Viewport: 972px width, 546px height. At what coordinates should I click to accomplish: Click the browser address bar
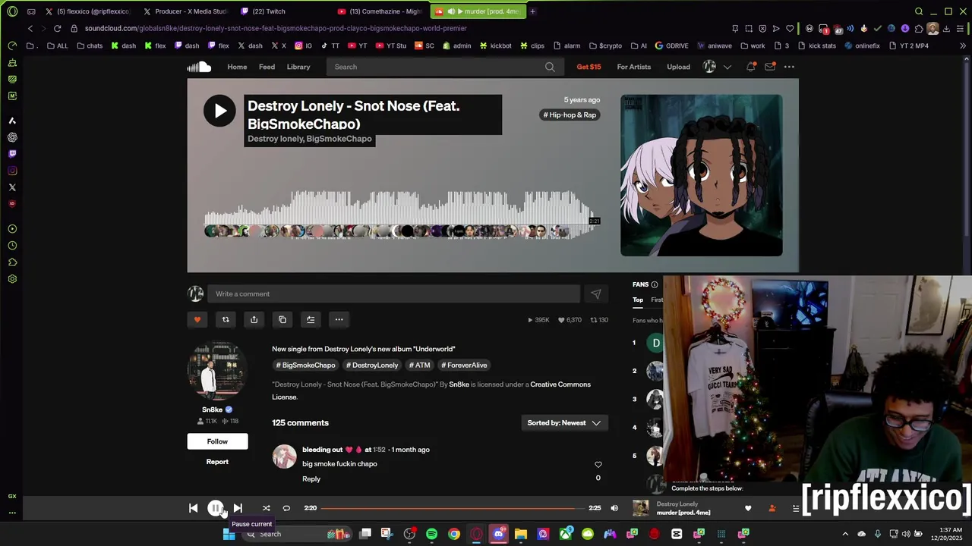[395, 29]
